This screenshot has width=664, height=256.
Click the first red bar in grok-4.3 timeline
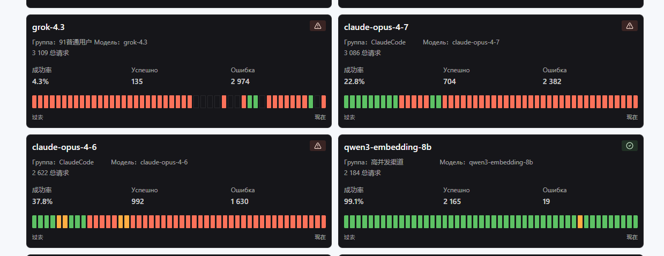[34, 102]
